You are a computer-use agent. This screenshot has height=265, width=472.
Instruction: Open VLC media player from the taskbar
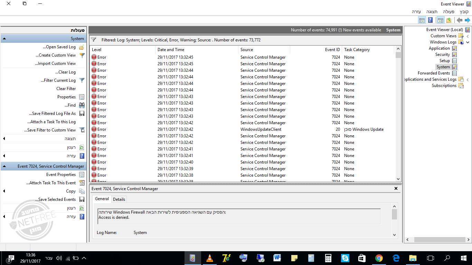209,258
